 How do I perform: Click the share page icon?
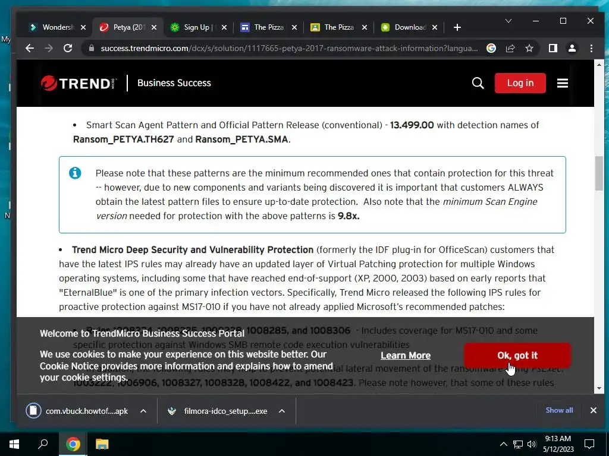point(510,48)
